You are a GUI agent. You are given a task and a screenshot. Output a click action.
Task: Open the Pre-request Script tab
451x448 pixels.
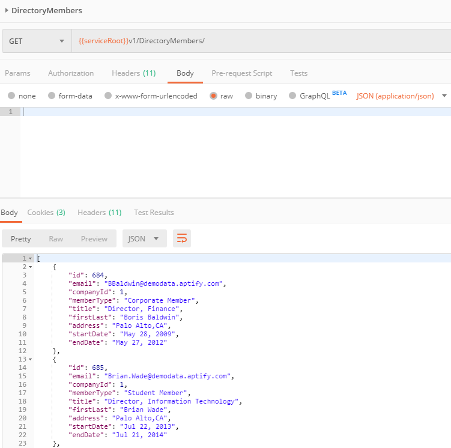(242, 73)
